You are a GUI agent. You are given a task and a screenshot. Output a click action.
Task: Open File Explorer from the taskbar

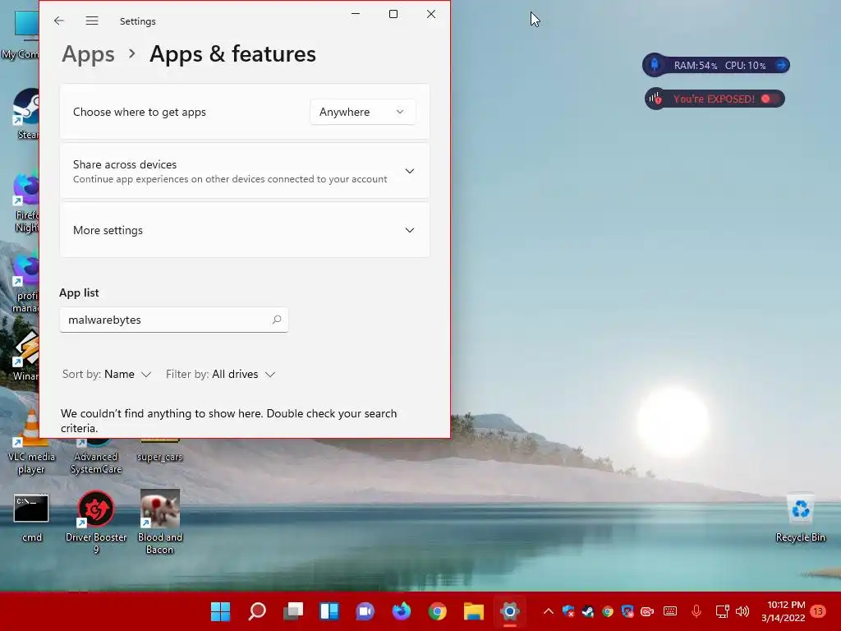(474, 611)
